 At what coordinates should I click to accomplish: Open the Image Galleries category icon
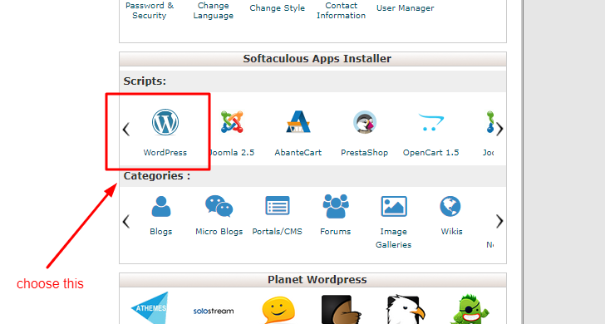pyautogui.click(x=394, y=206)
